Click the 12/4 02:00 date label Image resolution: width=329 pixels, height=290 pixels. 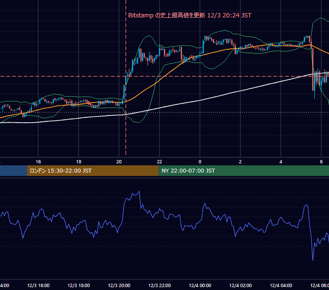[240, 285]
